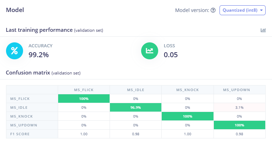Click the bar chart icon beside training performance
Screen dimensions: 272x143
pos(263,30)
